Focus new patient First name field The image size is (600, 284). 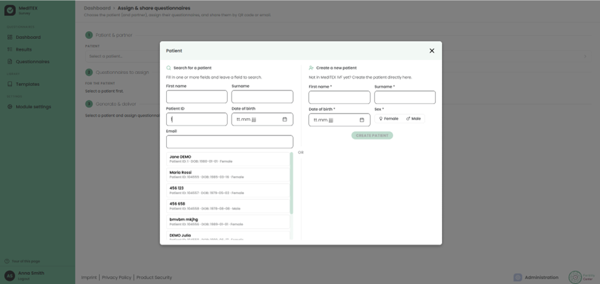[x=339, y=97]
